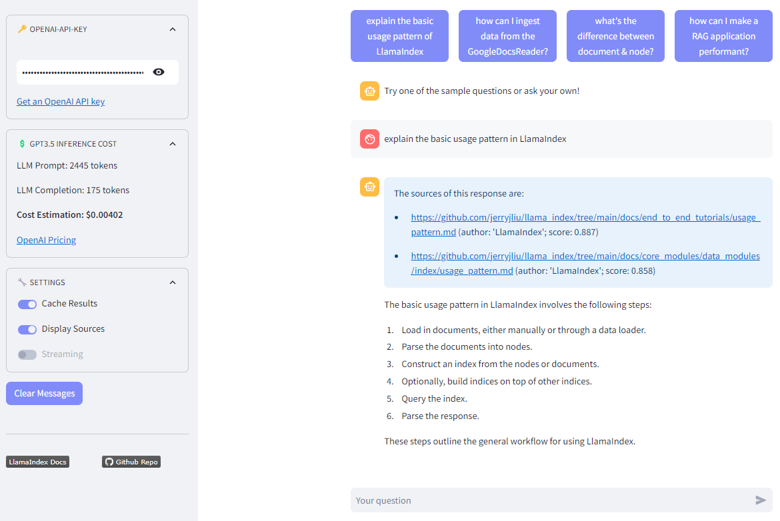
Task: Open the 'Get an OpenAI API key' link
Action: coord(61,101)
